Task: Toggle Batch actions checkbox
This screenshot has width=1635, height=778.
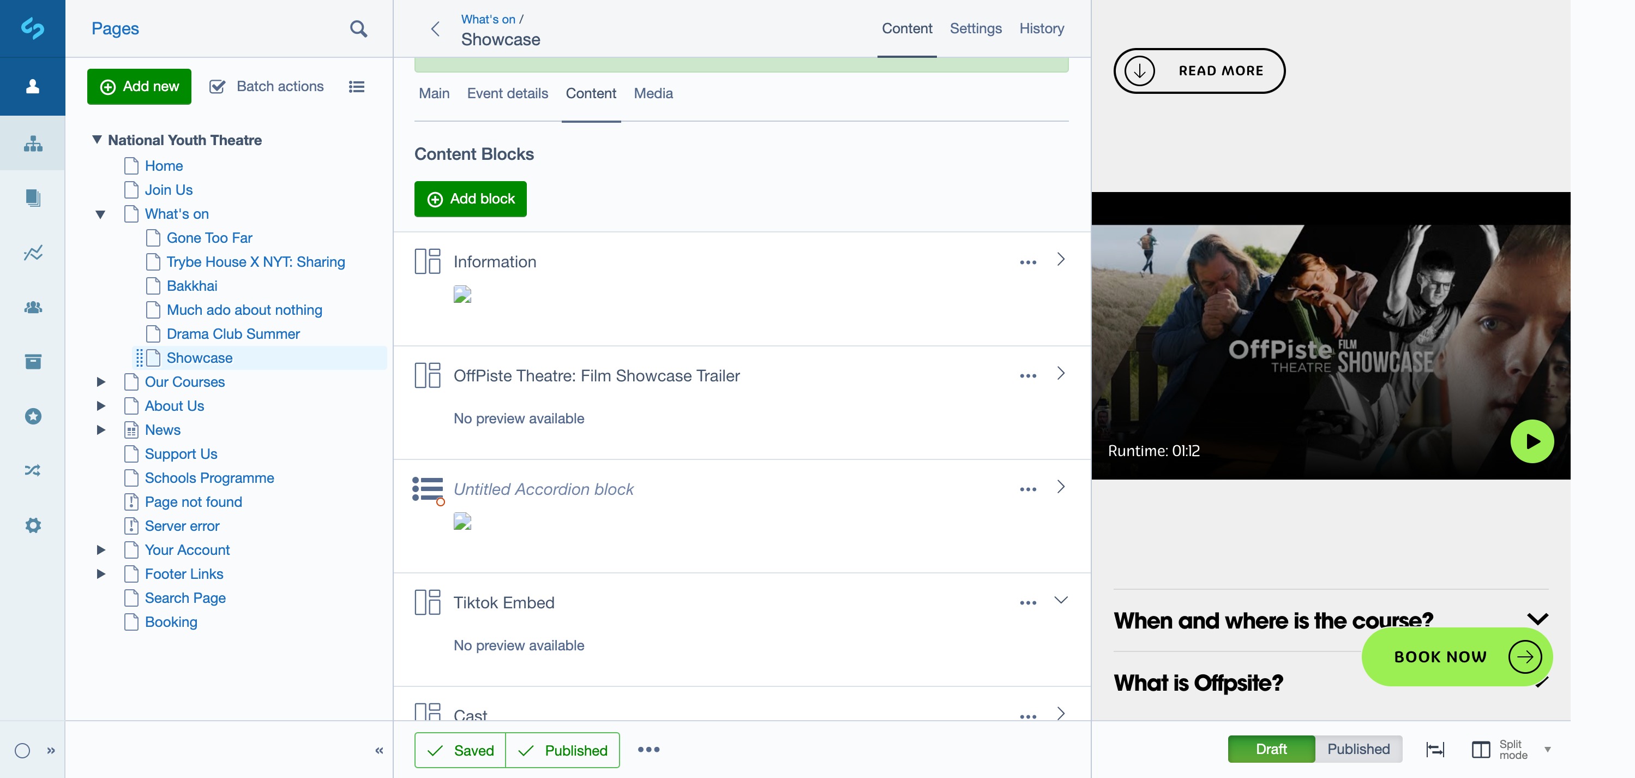Action: (x=217, y=86)
